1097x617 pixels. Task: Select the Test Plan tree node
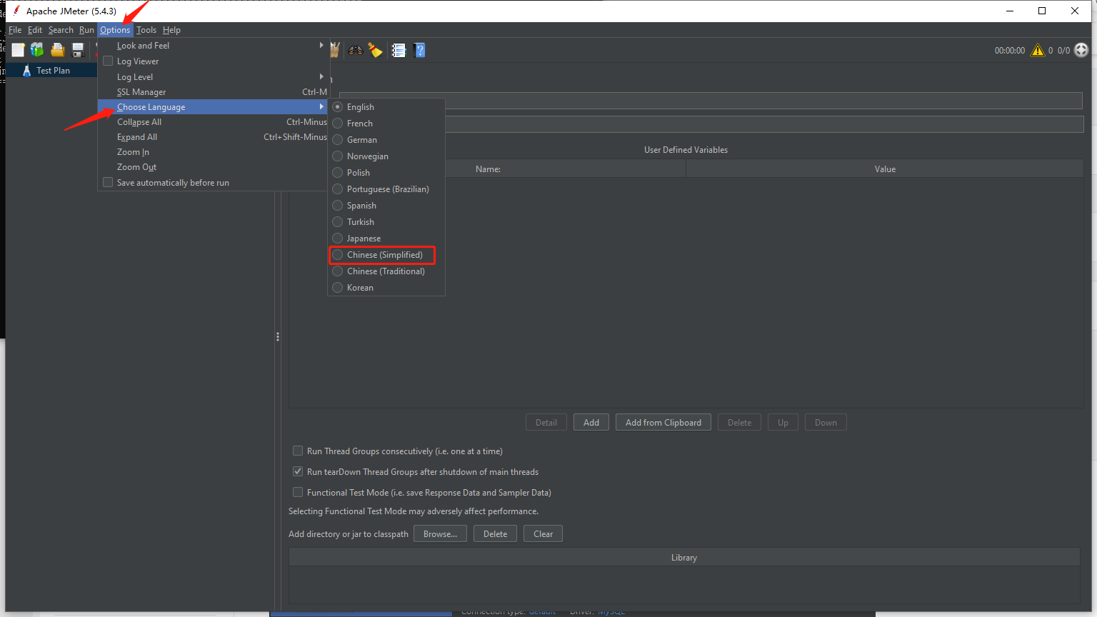(x=53, y=71)
